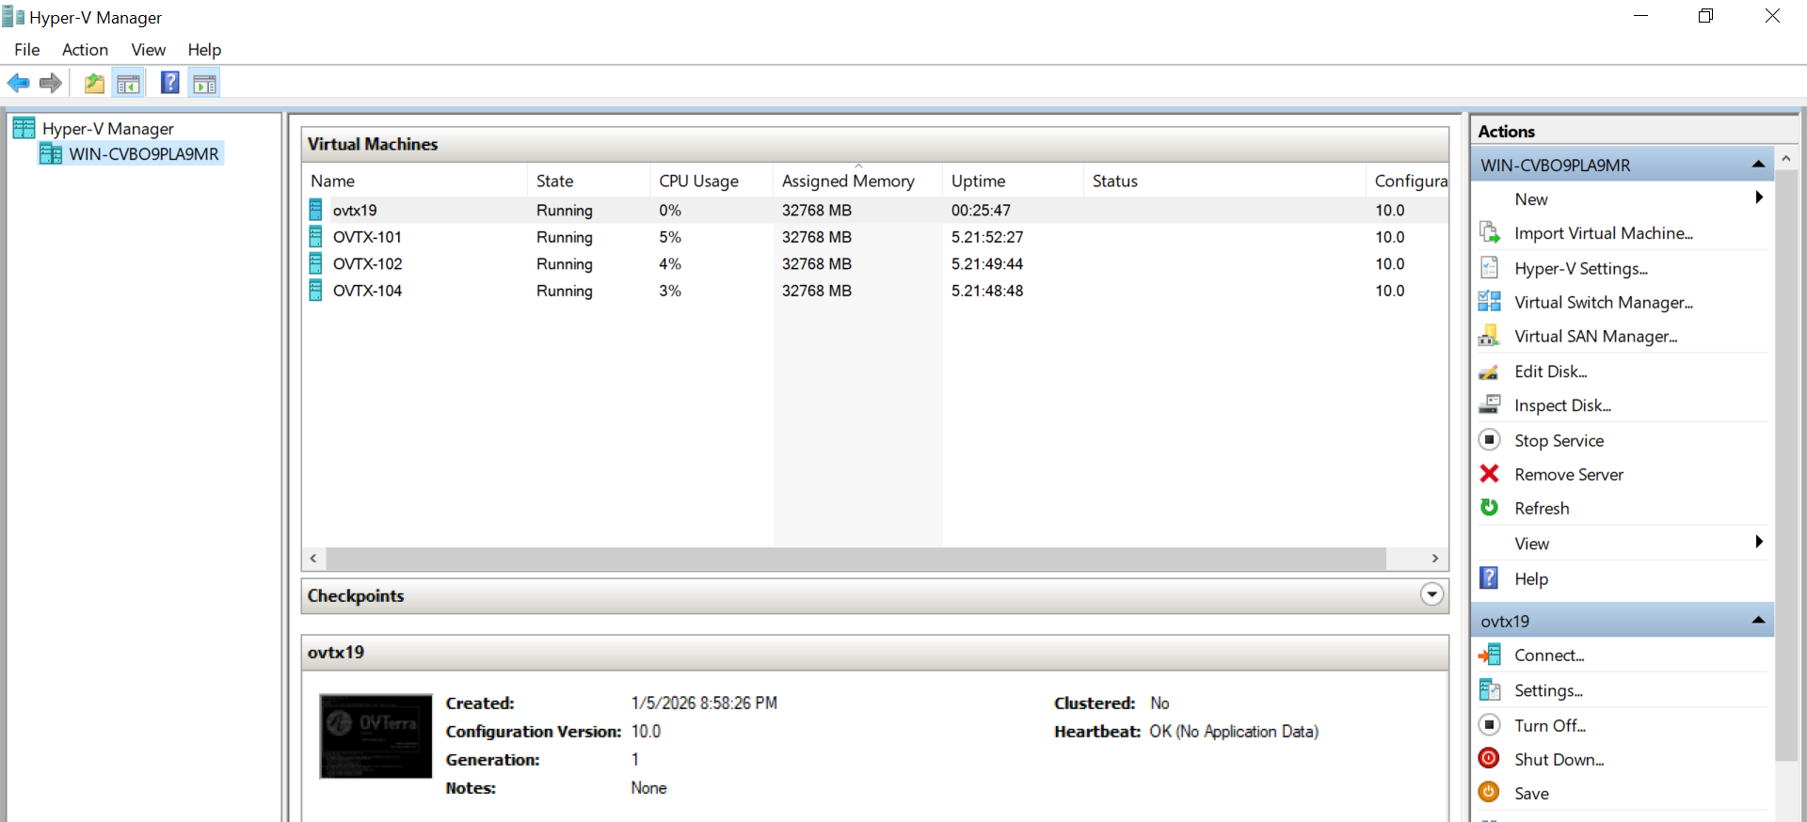
Task: Click the orange Save icon
Action: 1489,792
